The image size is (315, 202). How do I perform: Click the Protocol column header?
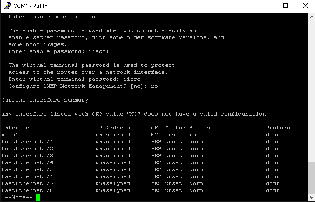tap(280, 128)
